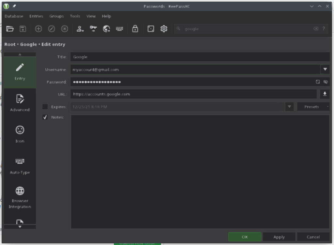Perform Auto-Type from the toolbar keyboard icon
Screen dimensions: 334x245
point(119,29)
